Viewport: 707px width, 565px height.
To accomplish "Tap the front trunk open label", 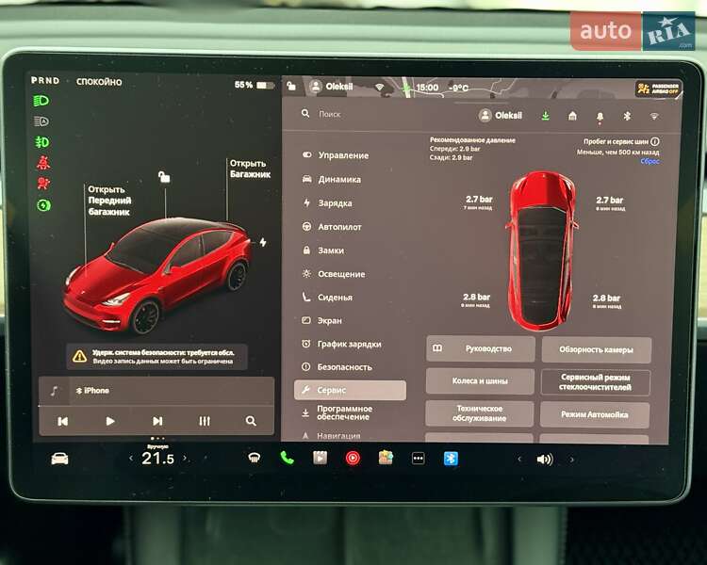I will tap(109, 201).
